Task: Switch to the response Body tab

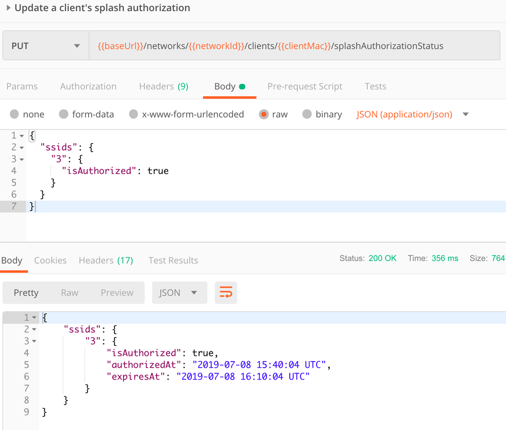Action: click(x=12, y=261)
